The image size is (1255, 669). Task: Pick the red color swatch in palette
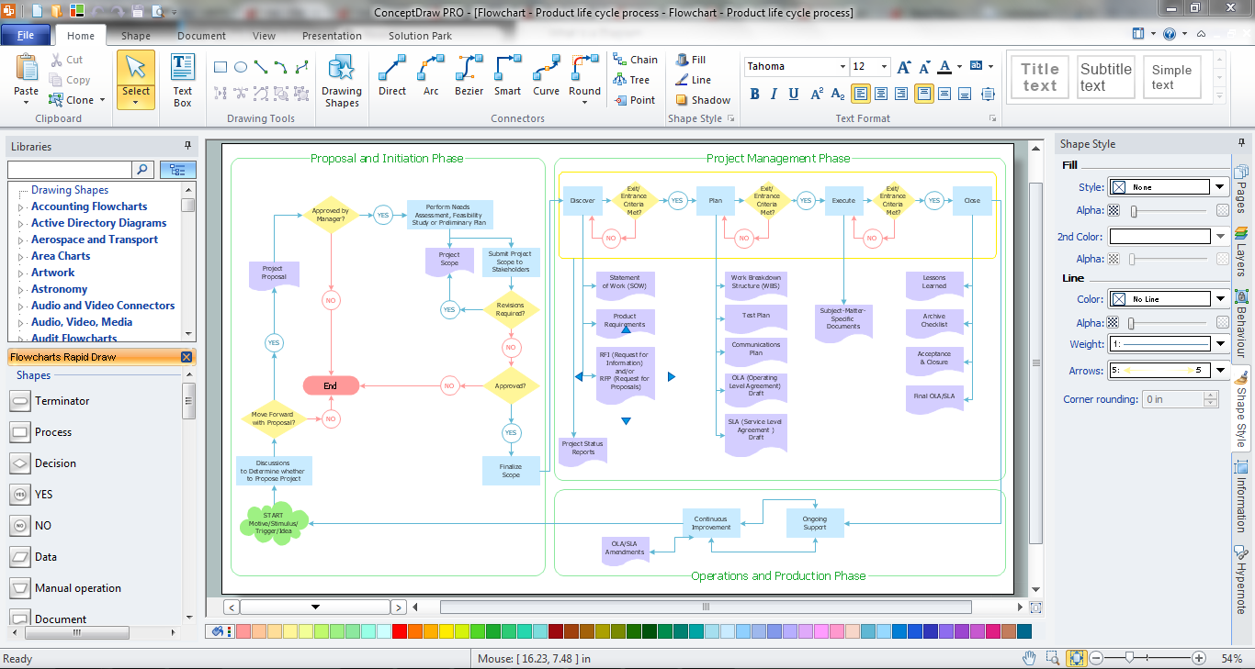coord(399,631)
